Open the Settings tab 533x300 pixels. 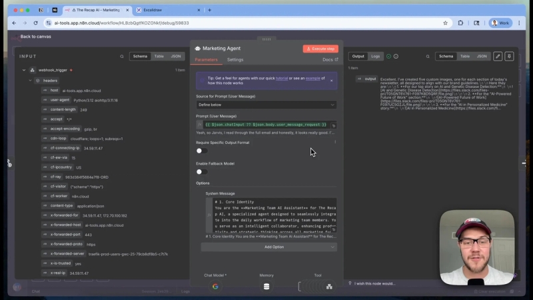[x=235, y=59]
